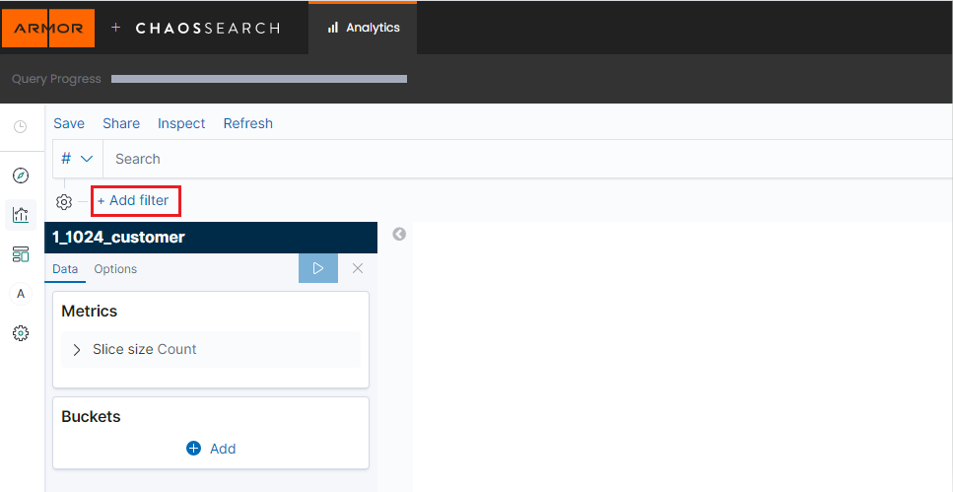
Task: Open Dashboard icon in sidebar
Action: [x=21, y=254]
